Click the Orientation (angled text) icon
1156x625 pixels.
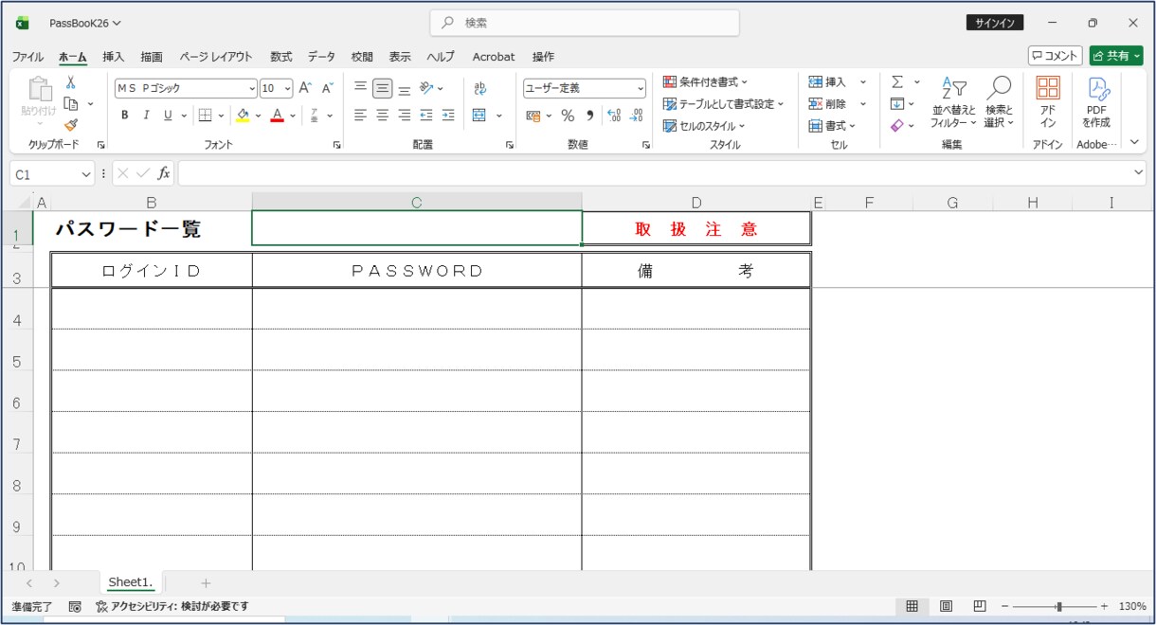coord(426,88)
